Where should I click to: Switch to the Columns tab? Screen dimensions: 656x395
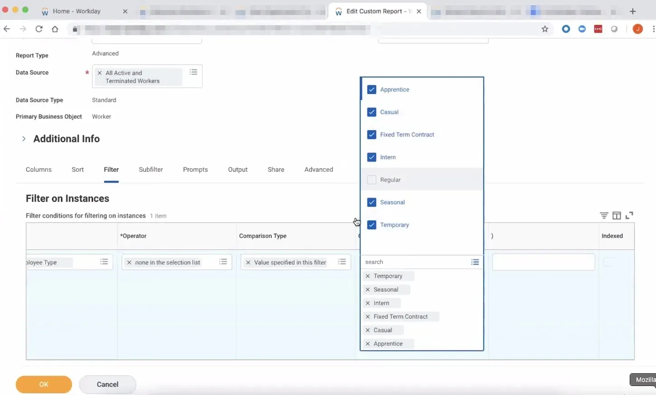(x=38, y=169)
